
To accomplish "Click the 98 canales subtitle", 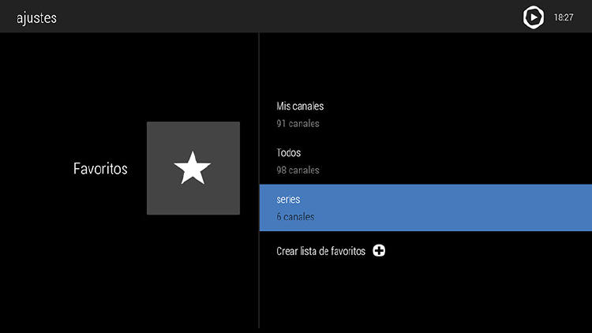I will pyautogui.click(x=298, y=170).
